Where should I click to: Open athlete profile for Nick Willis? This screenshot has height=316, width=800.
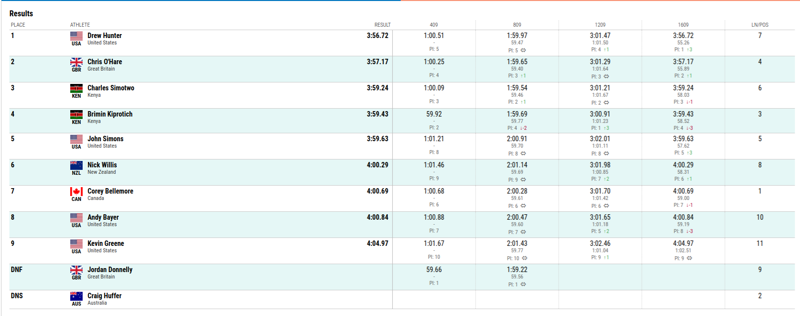pos(102,165)
